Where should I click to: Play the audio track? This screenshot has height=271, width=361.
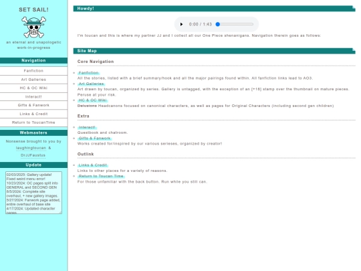click(x=181, y=24)
